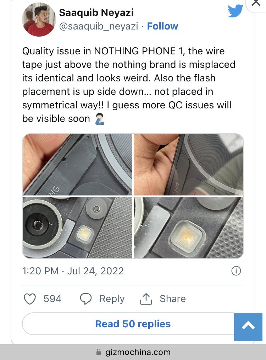Follow @saaquib_neyazi

pos(162,26)
